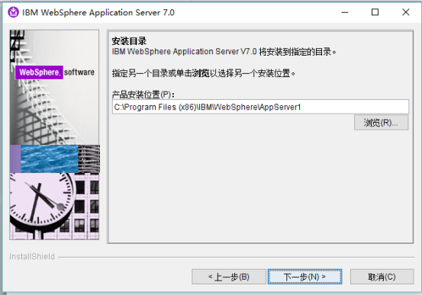Click the text '指定另一个目录或单击浏览以选择另一个安装位置'
The height and width of the screenshot is (295, 422).
click(x=204, y=73)
